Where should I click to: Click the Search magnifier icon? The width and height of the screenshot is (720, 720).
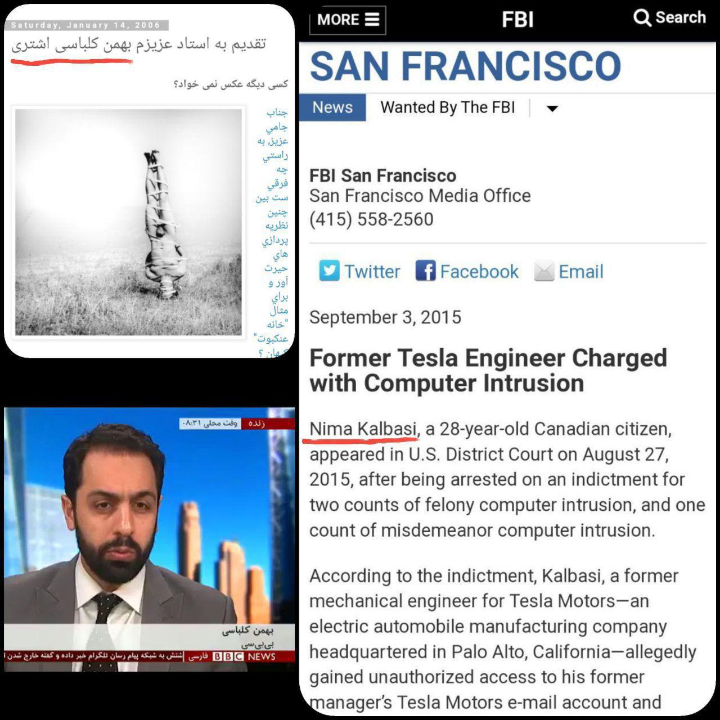pos(642,17)
